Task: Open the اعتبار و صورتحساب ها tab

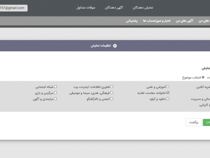Action: [157, 21]
